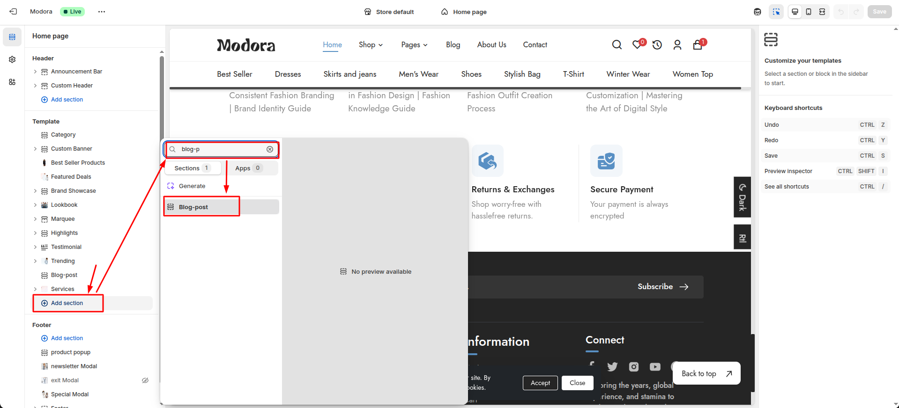Click Add section under Header
899x408 pixels.
click(62, 100)
